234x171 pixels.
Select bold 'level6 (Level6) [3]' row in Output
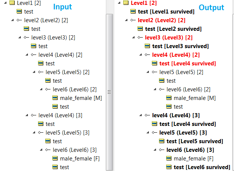pyautogui.click(x=190, y=150)
